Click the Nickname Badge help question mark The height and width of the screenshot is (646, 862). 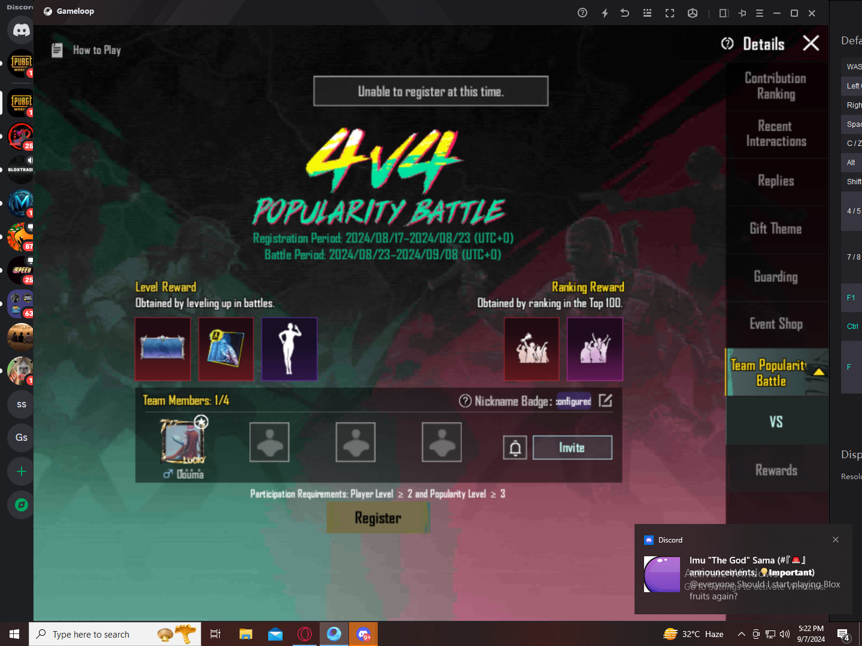465,401
